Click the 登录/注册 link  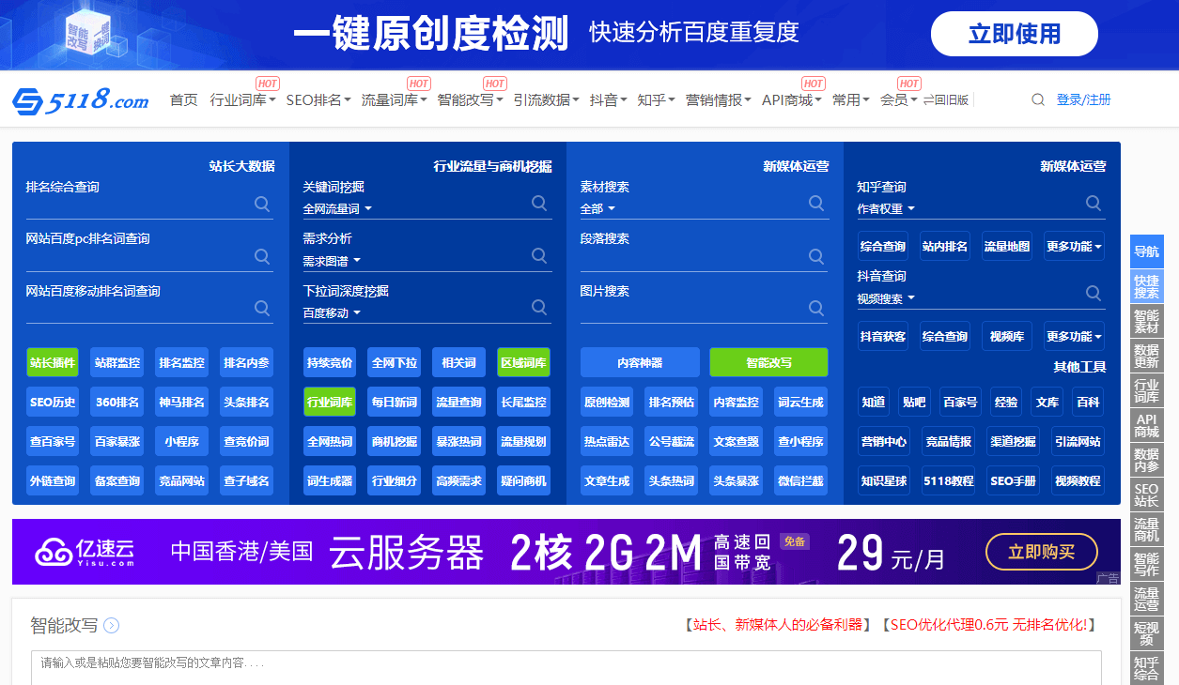[1084, 99]
